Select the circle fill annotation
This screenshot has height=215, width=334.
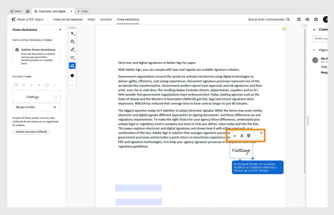(47, 85)
